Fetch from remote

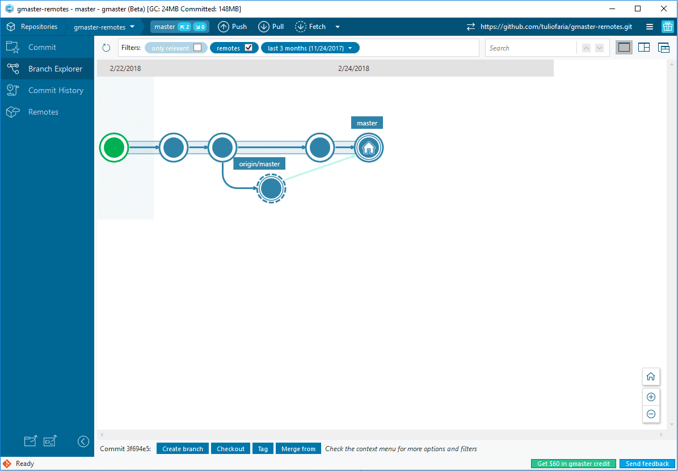point(310,27)
